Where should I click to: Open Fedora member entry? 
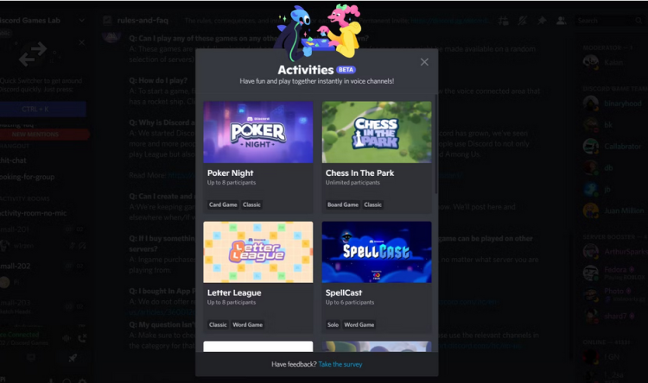click(613, 273)
